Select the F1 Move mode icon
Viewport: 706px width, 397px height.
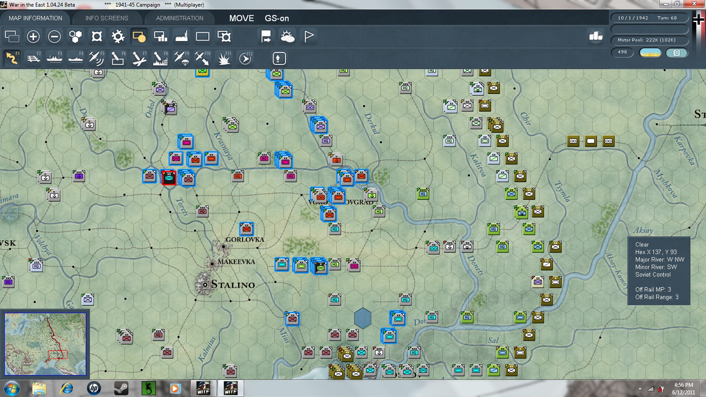pyautogui.click(x=12, y=58)
